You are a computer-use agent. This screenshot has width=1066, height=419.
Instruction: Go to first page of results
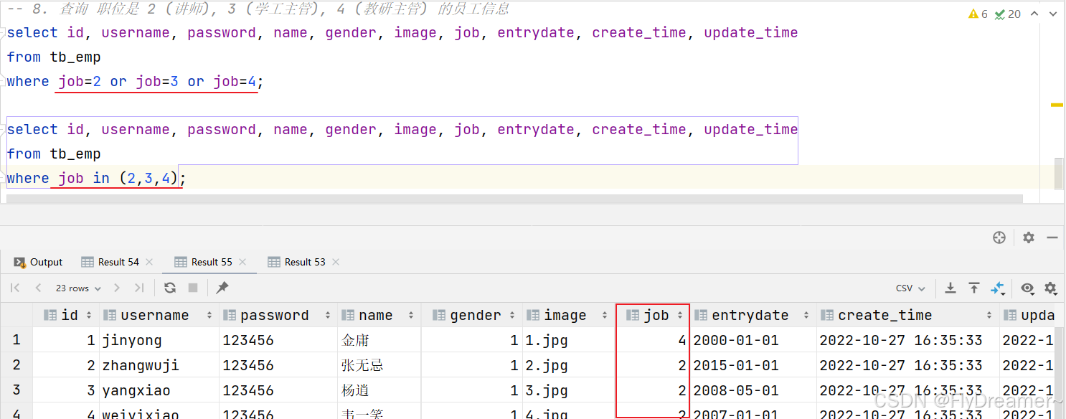[14, 288]
